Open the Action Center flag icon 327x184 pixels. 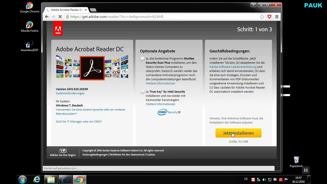click(286, 180)
